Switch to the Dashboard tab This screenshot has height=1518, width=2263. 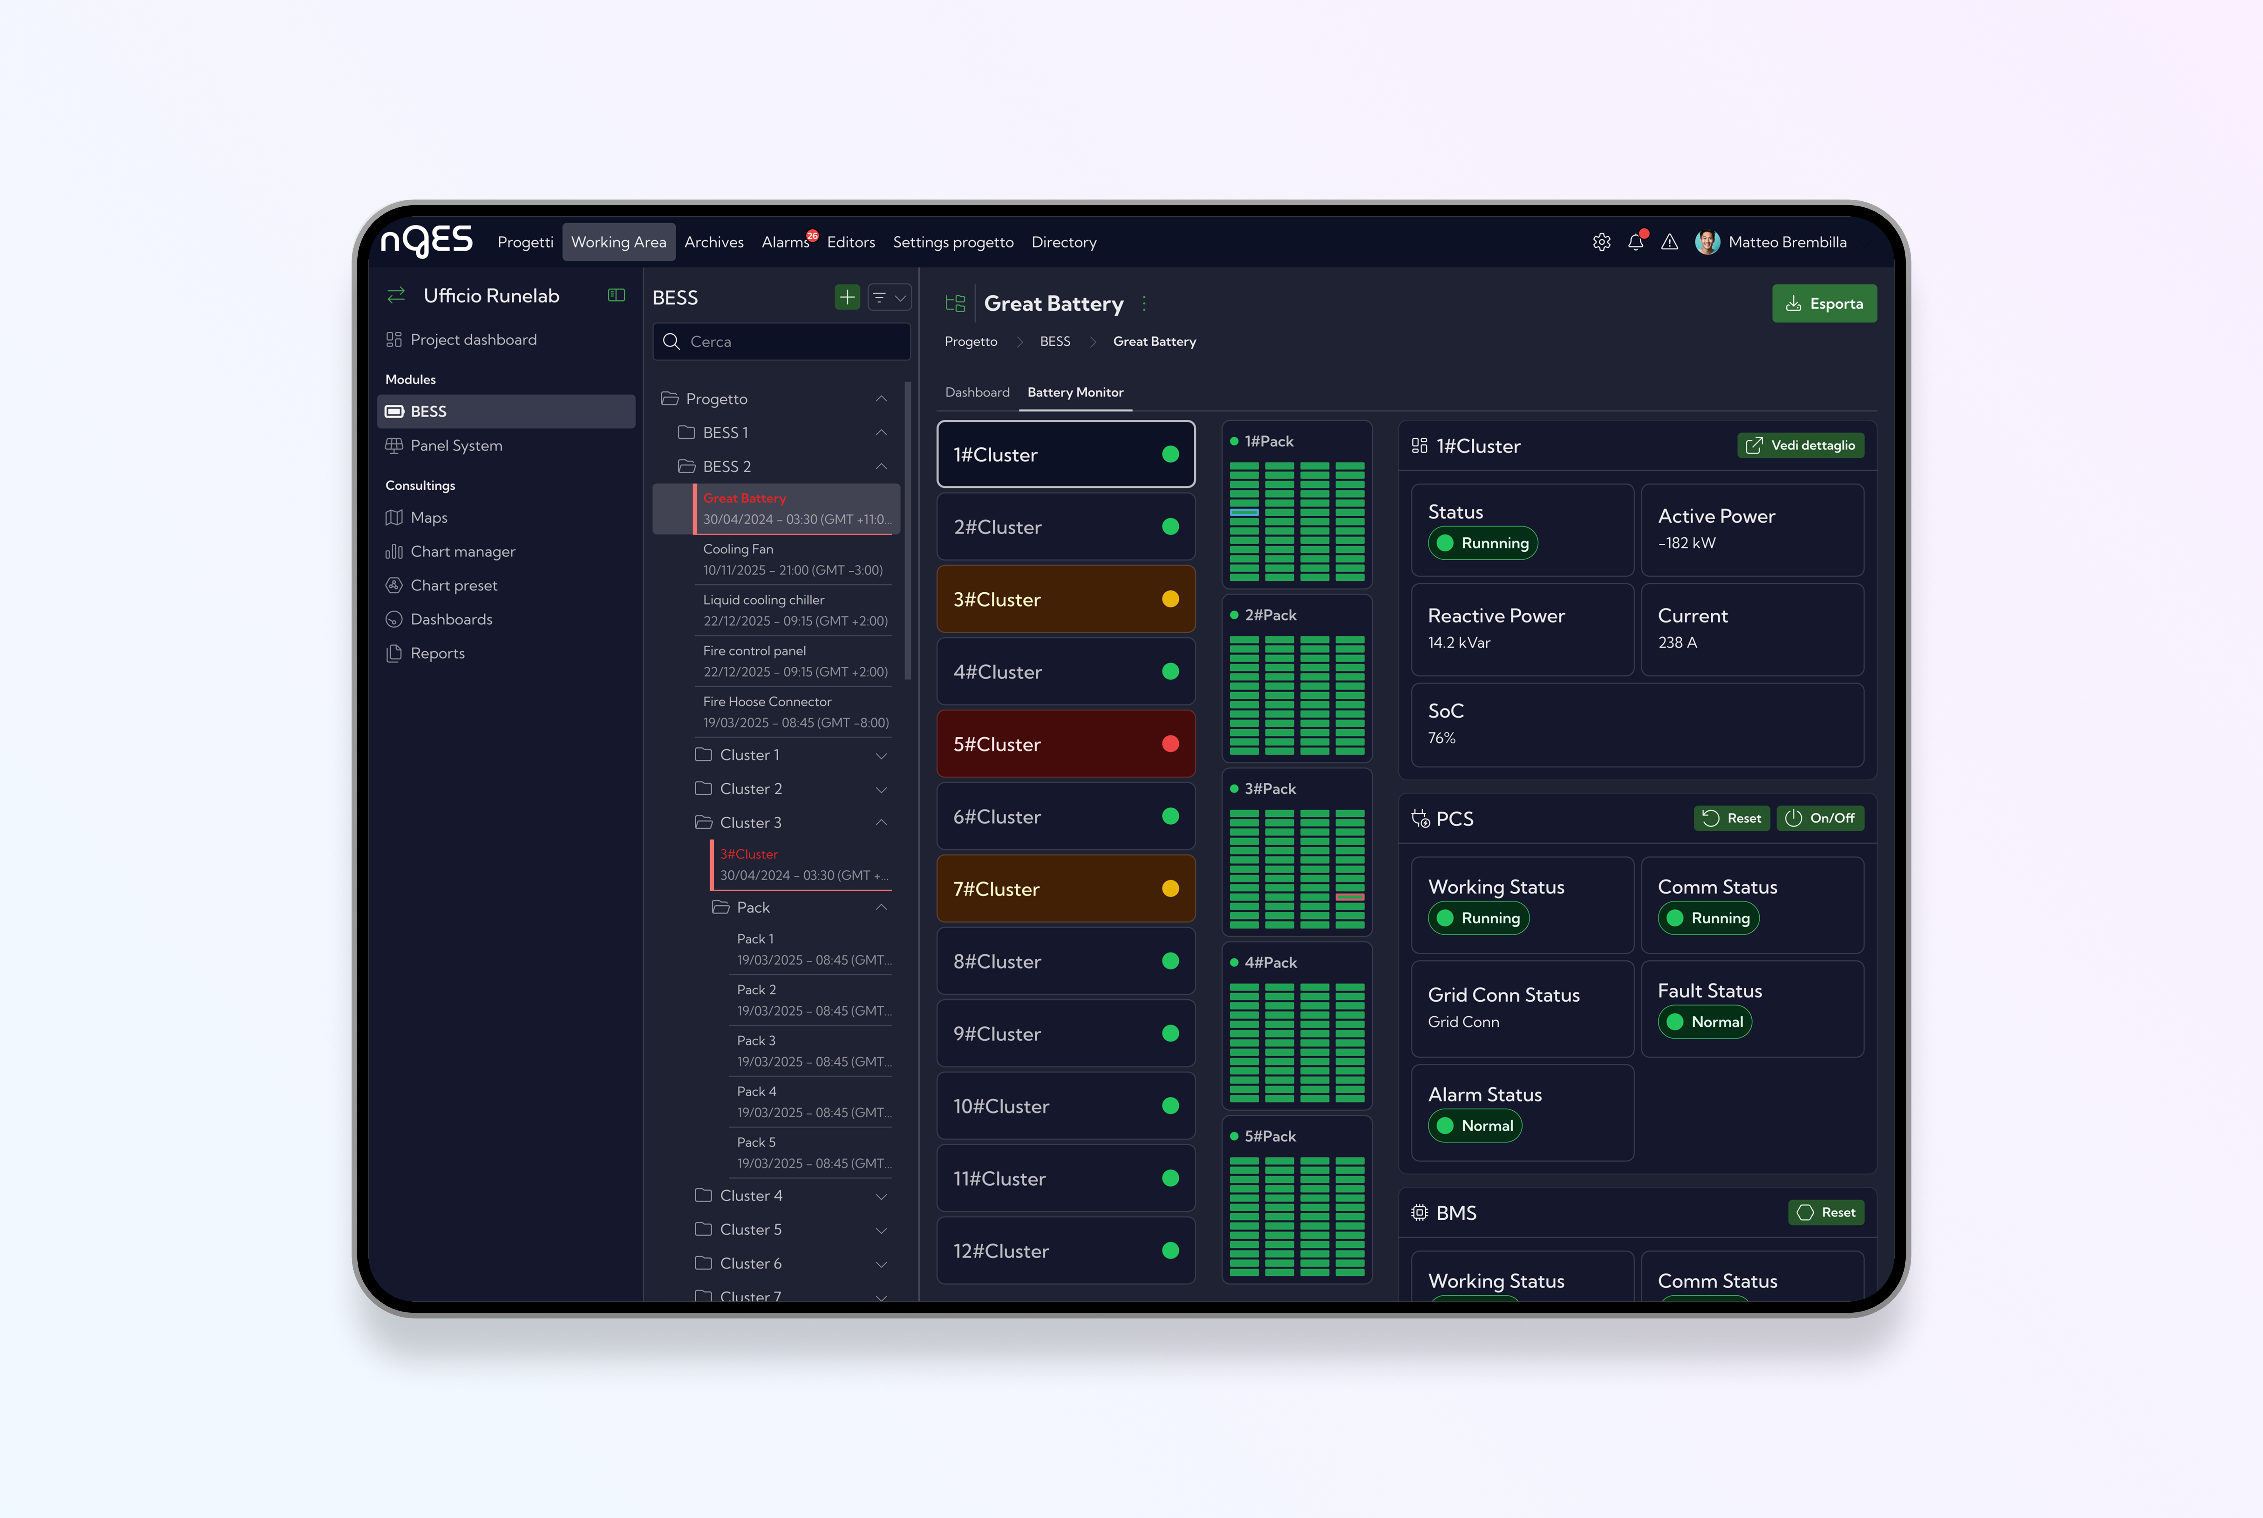[x=977, y=392]
